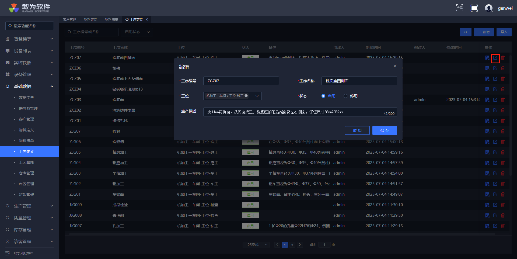Click the 保存 button
The image size is (517, 259).
pos(385,130)
